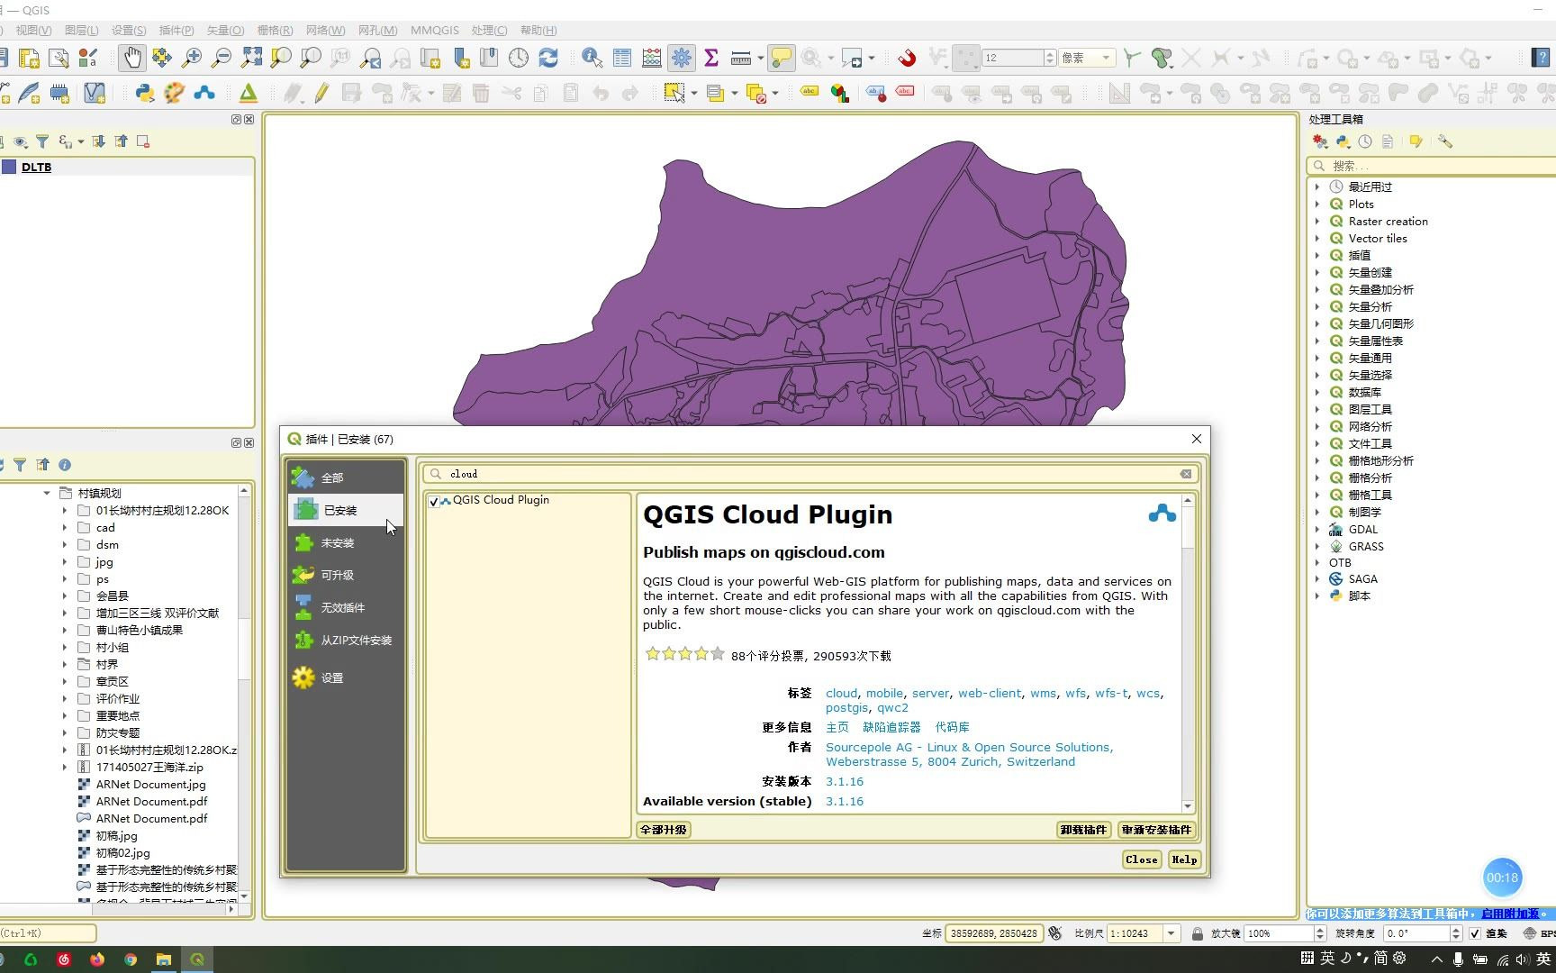Toggle the Render checkbox in status bar

pyautogui.click(x=1475, y=933)
